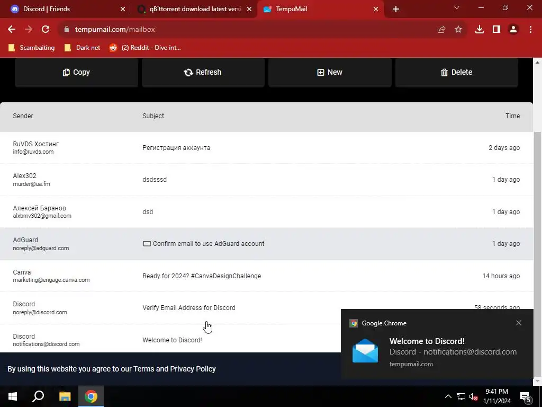Toggle the side panel icon
The width and height of the screenshot is (542, 407).
click(x=496, y=30)
